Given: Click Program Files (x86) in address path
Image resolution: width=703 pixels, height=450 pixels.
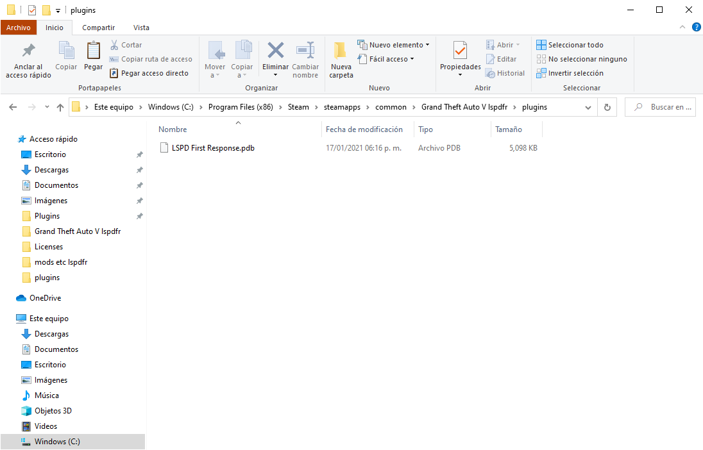Looking at the screenshot, I should point(241,107).
